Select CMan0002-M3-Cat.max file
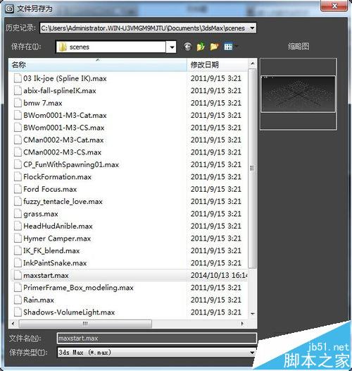This screenshot has width=352, height=371. (63, 140)
